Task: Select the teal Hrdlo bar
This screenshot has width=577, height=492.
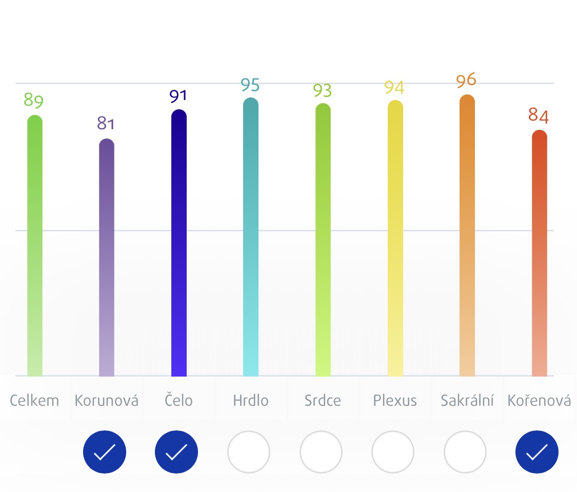Action: tap(251, 237)
